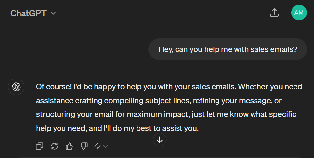Open the AM profile avatar menu
Viewport: 314px width, 158px height.
[x=299, y=13]
